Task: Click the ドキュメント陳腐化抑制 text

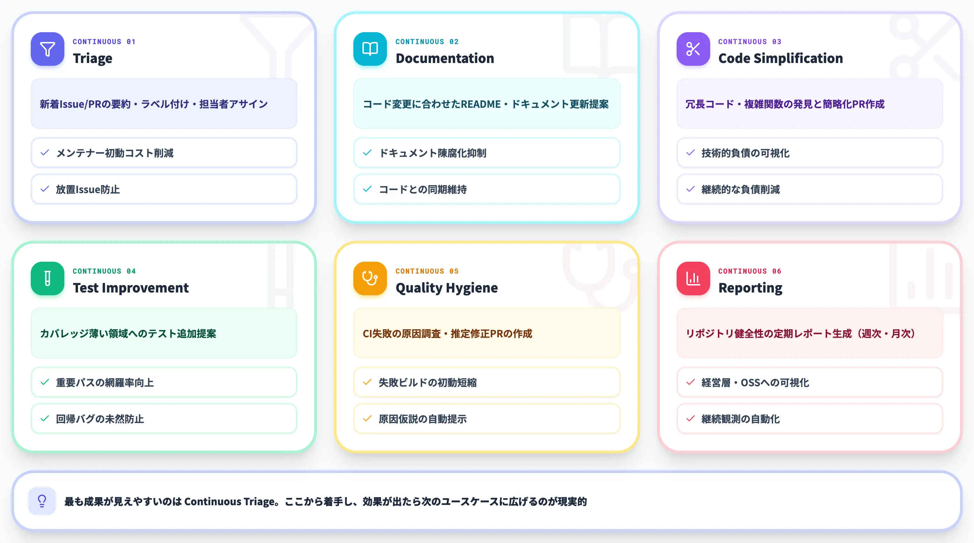Action: pos(432,153)
